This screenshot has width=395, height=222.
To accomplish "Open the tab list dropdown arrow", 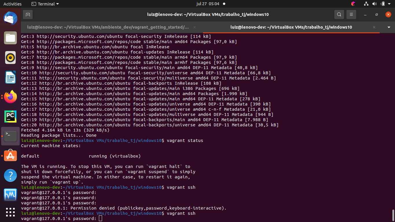I will (x=389, y=27).
